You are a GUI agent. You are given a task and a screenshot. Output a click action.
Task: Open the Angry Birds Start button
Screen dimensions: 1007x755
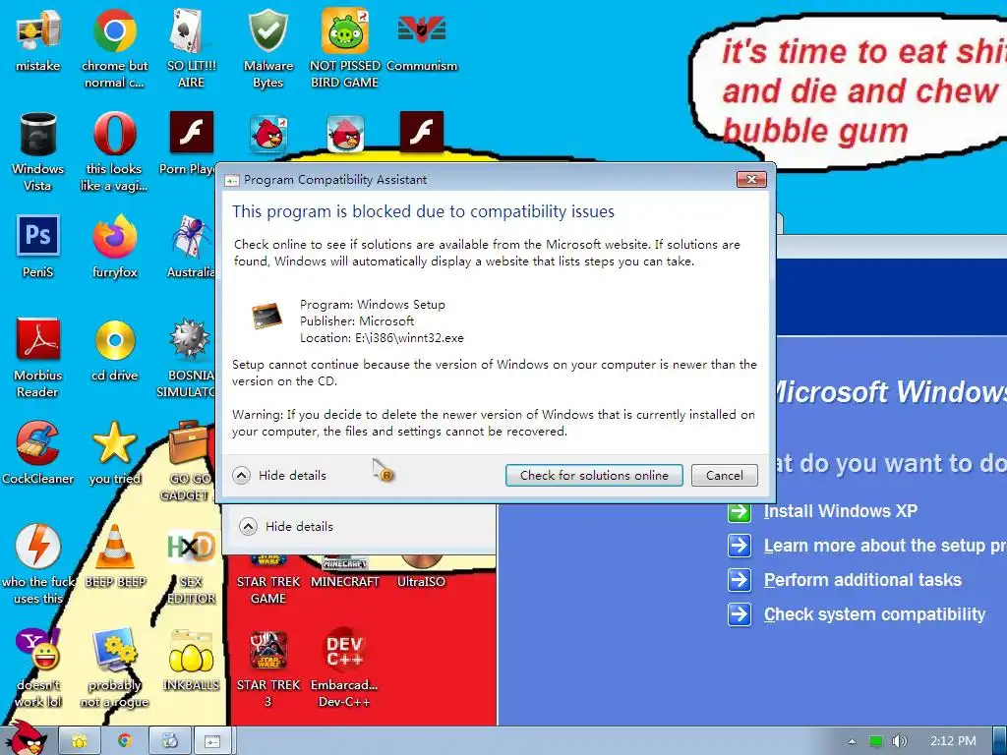[27, 739]
